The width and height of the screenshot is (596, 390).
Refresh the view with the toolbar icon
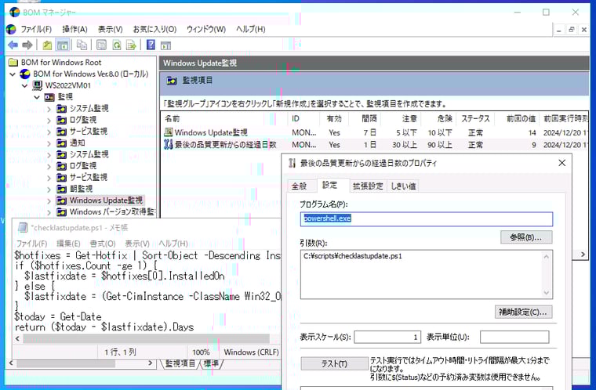(x=117, y=45)
